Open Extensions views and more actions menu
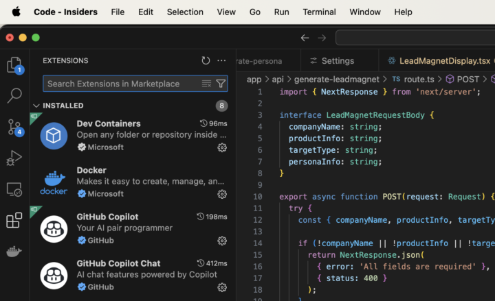 (x=221, y=60)
